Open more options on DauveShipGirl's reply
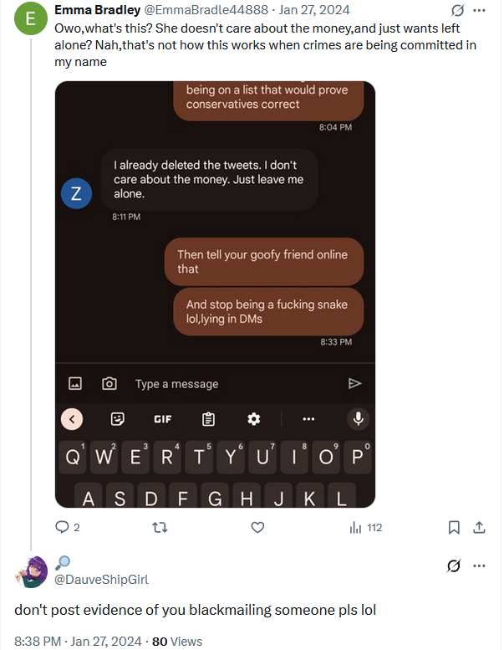 coord(479,566)
